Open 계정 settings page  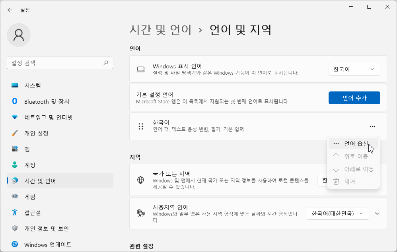[x=60, y=165]
